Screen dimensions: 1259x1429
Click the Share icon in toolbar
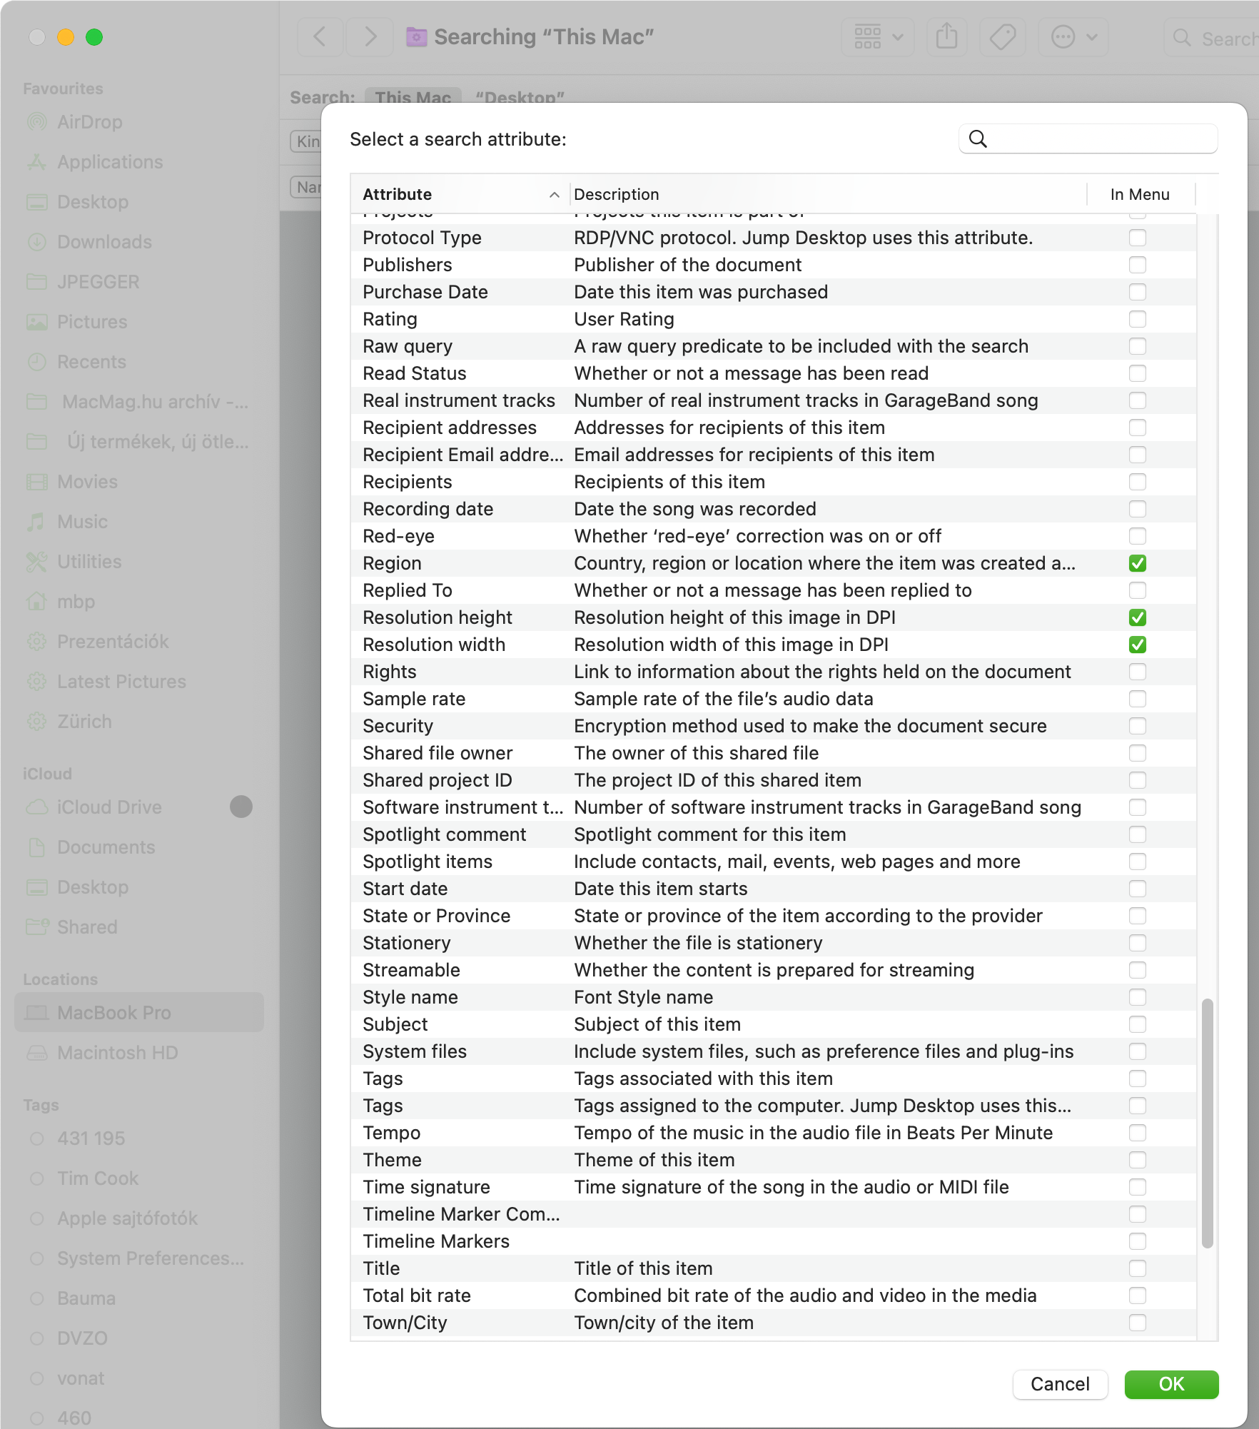(946, 36)
